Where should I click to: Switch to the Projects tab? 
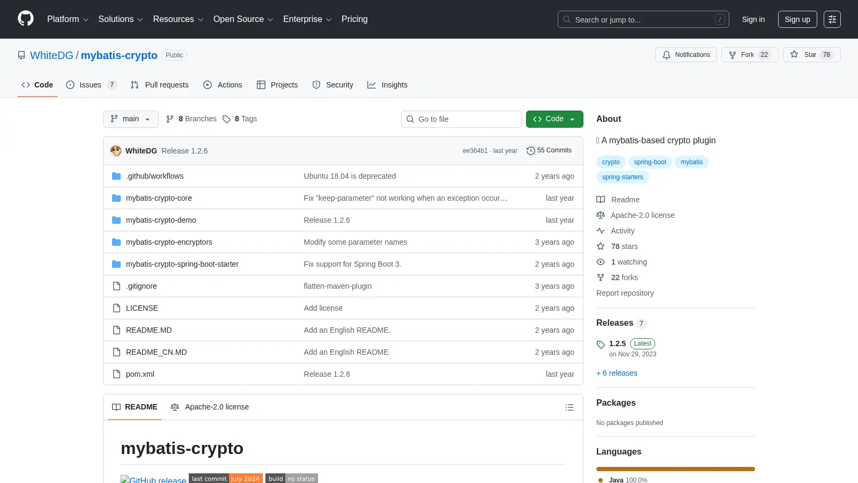277,85
